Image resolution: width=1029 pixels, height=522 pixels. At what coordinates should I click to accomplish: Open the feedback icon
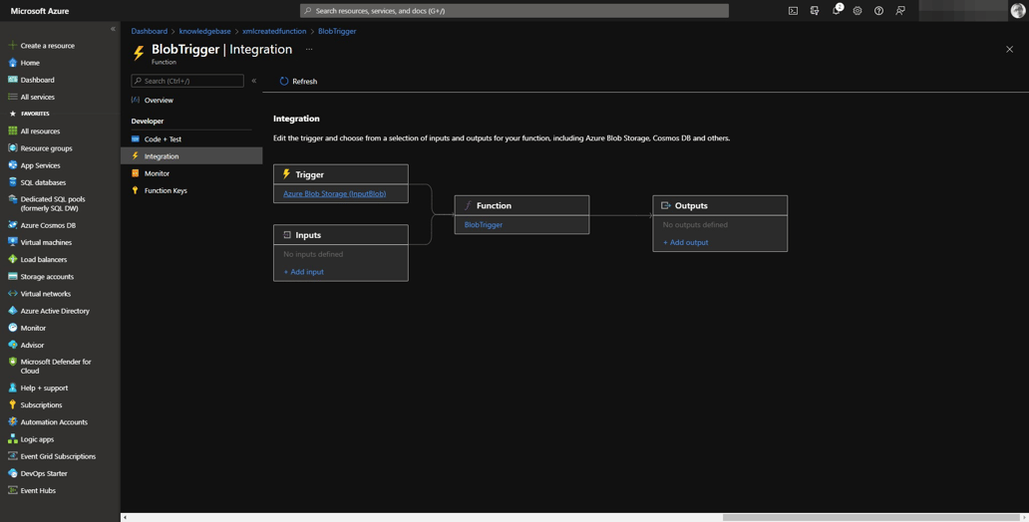click(900, 11)
